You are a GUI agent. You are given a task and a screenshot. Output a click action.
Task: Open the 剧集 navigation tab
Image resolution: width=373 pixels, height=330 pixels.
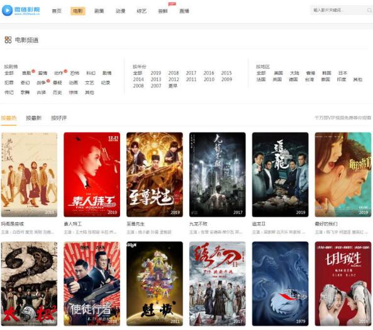pyautogui.click(x=99, y=11)
